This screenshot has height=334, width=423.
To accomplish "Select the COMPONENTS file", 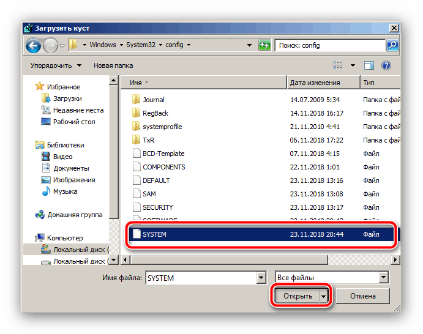I will (x=164, y=167).
